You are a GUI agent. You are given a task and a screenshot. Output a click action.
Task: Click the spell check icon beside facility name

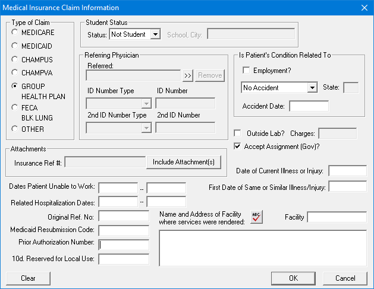[256, 217]
